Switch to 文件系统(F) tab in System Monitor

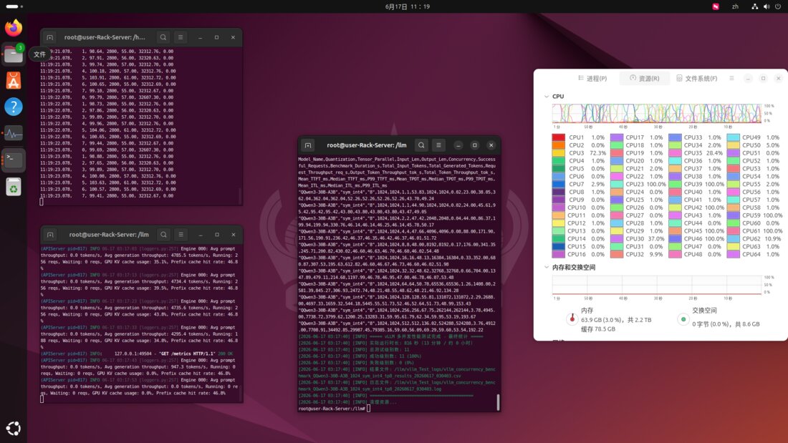pos(696,78)
